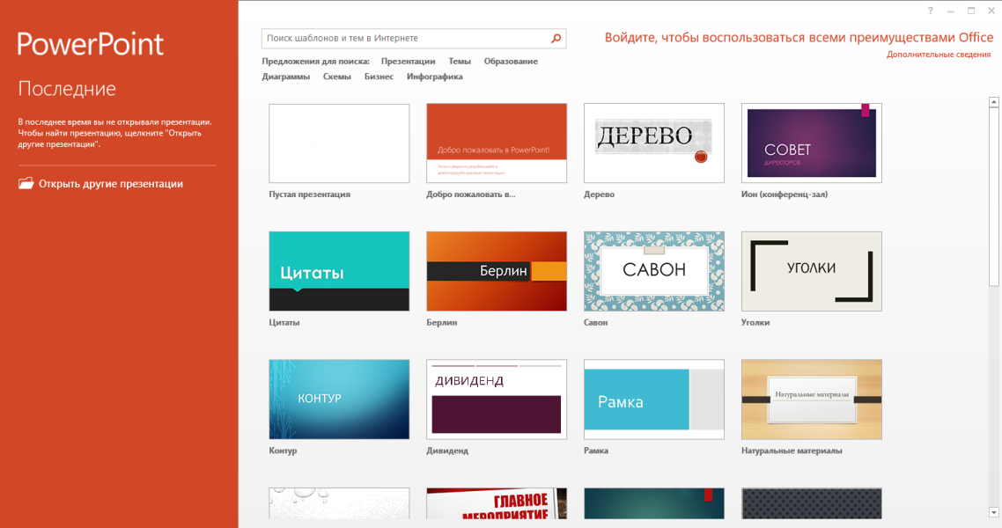Image resolution: width=1002 pixels, height=528 pixels.
Task: Click the Пустая презентация caption
Action: pos(309,194)
